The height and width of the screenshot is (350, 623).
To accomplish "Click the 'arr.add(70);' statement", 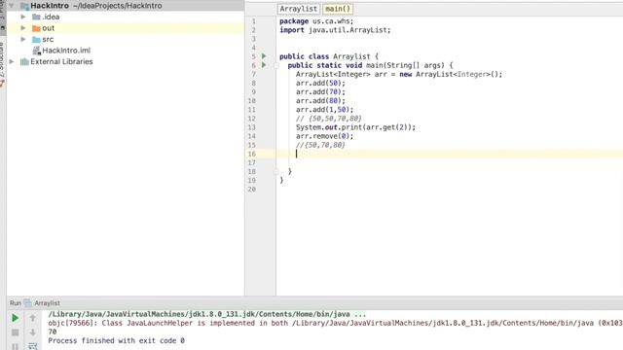I will [x=320, y=91].
